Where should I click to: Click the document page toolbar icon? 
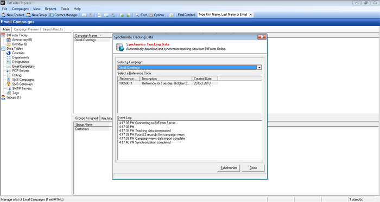pos(99,15)
